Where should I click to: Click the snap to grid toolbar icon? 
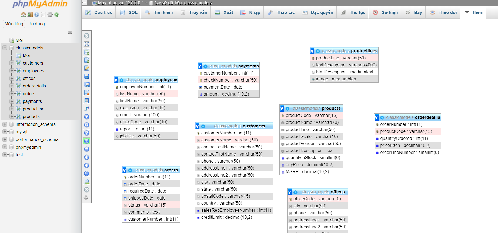pyautogui.click(x=86, y=149)
